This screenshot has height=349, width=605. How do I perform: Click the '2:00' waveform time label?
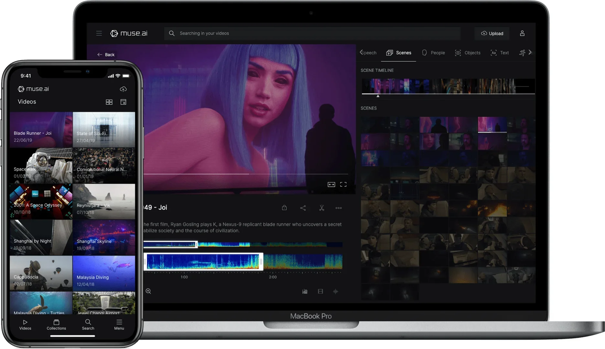(x=273, y=277)
